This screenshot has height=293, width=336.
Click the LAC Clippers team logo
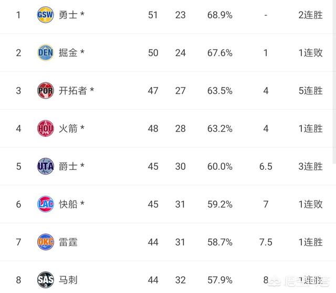pos(45,204)
